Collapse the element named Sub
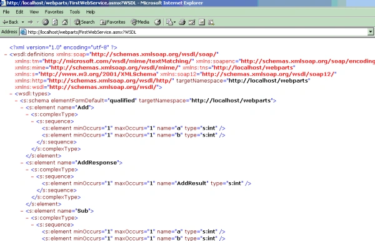 (22, 212)
